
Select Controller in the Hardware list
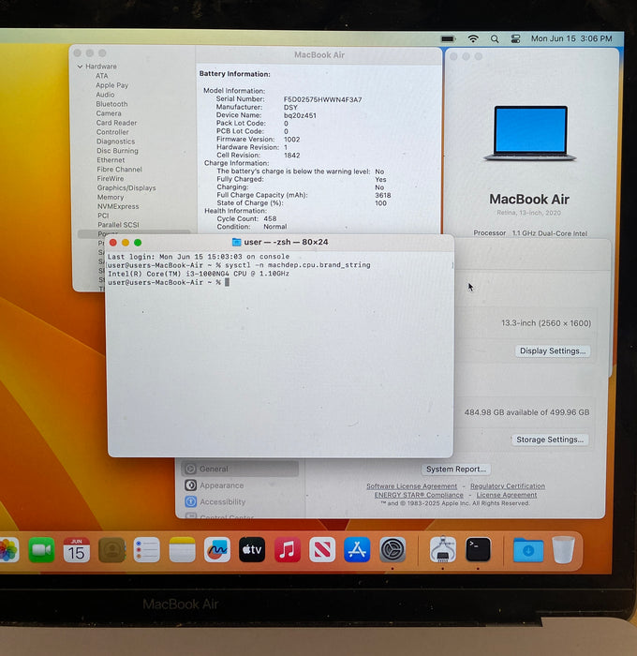coord(112,132)
